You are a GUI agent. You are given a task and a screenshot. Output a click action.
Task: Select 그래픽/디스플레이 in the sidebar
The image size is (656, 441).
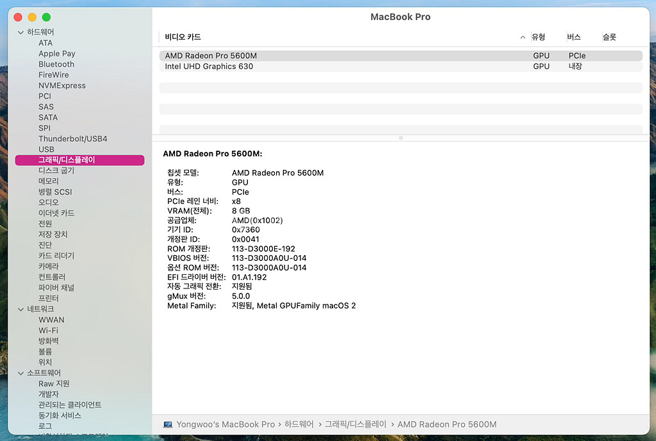point(67,160)
